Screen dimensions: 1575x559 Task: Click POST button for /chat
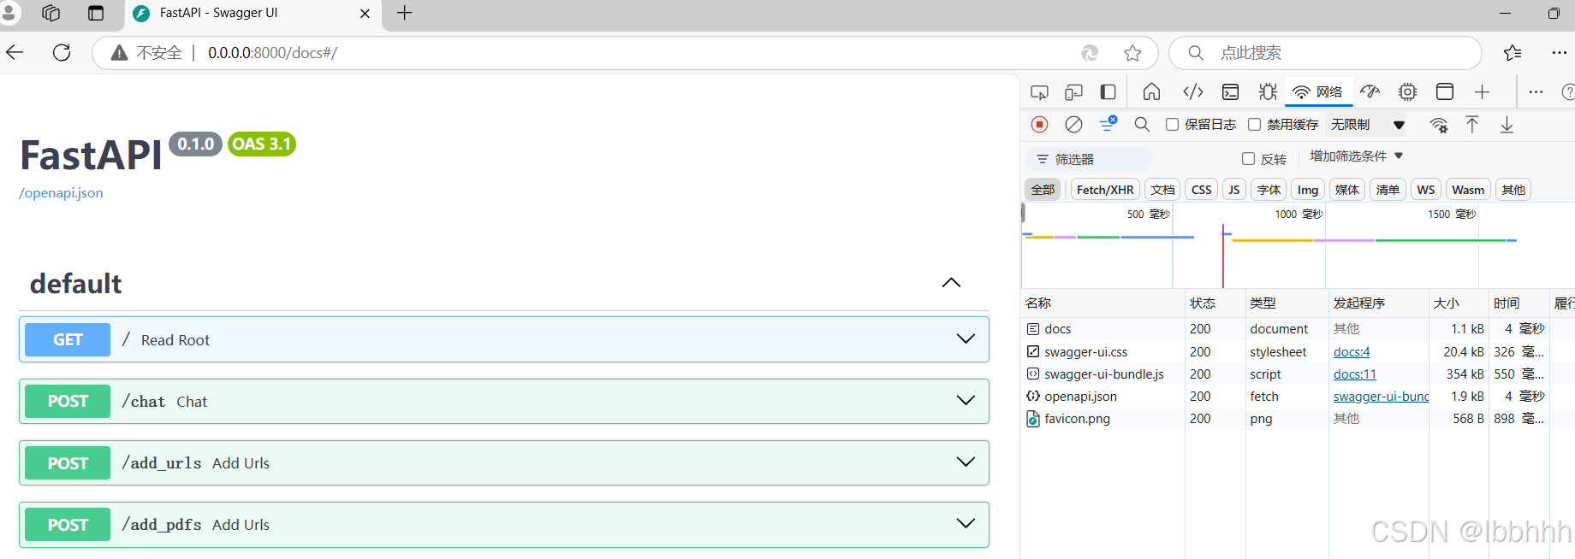pyautogui.click(x=68, y=401)
